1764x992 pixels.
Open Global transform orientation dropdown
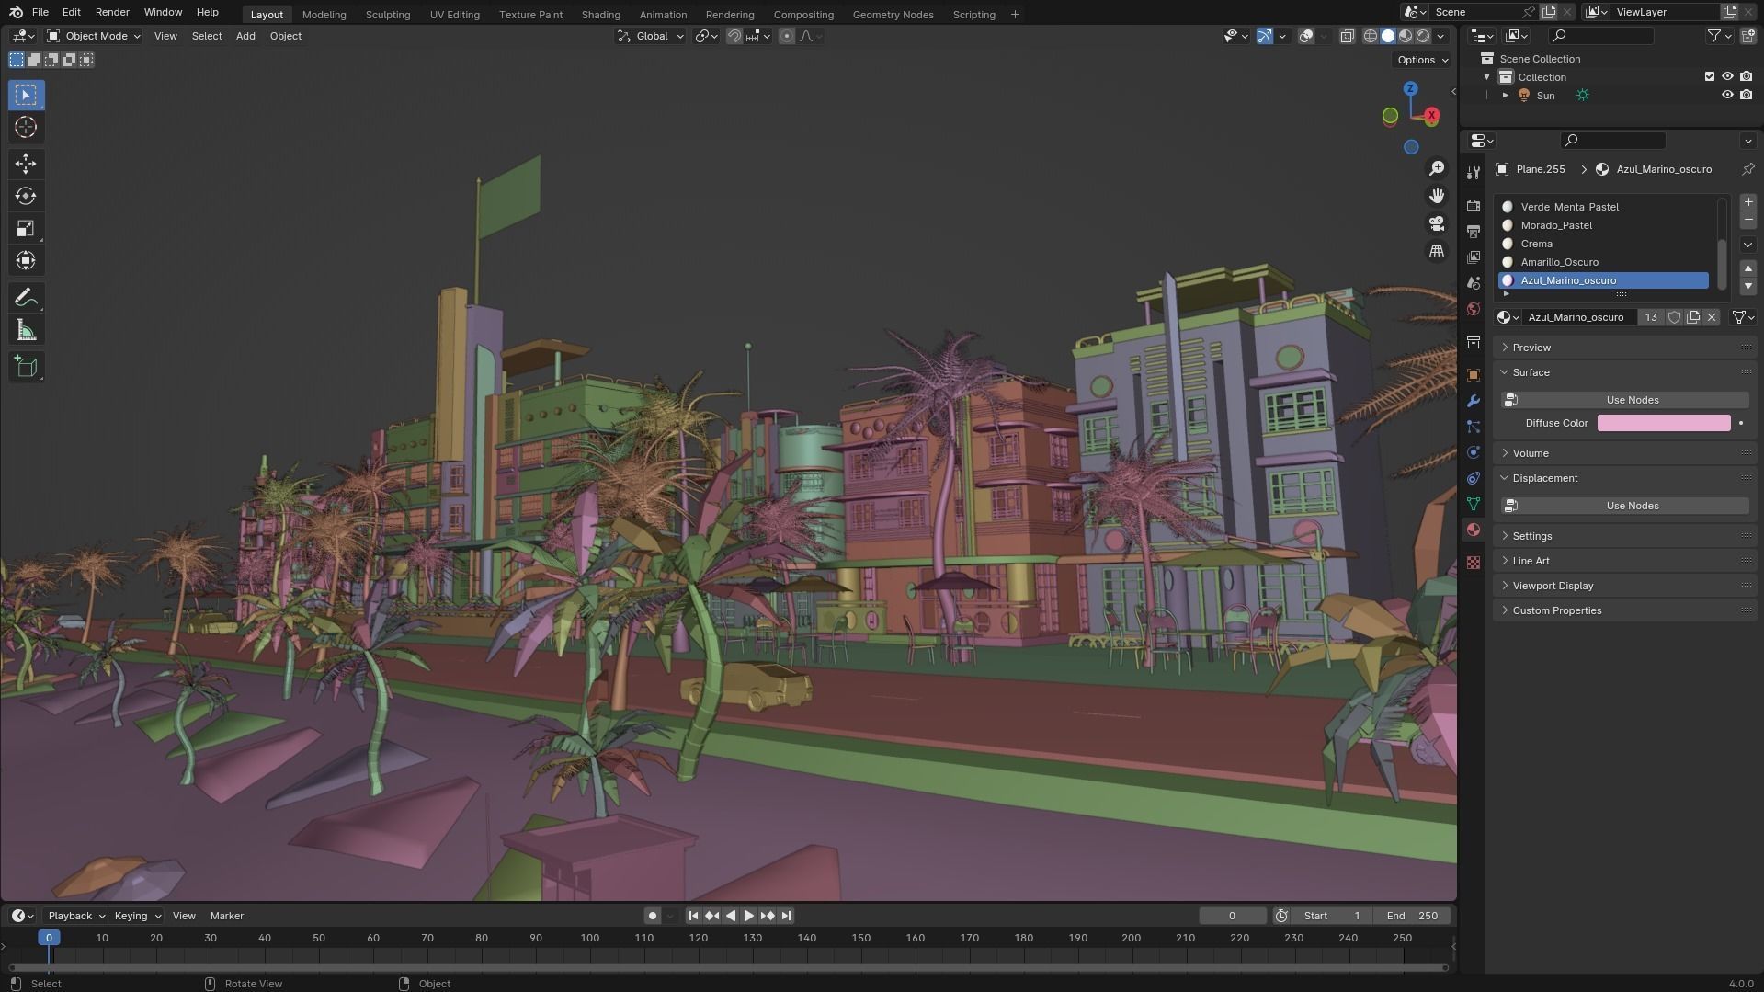tap(651, 36)
